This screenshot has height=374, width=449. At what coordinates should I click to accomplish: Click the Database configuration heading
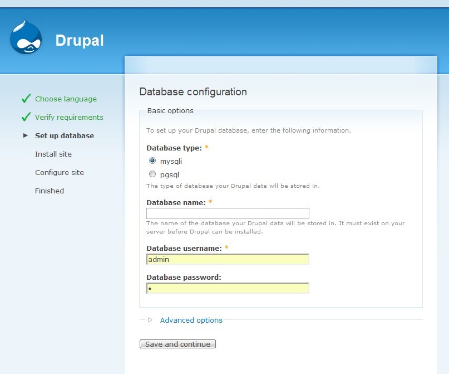coord(193,92)
